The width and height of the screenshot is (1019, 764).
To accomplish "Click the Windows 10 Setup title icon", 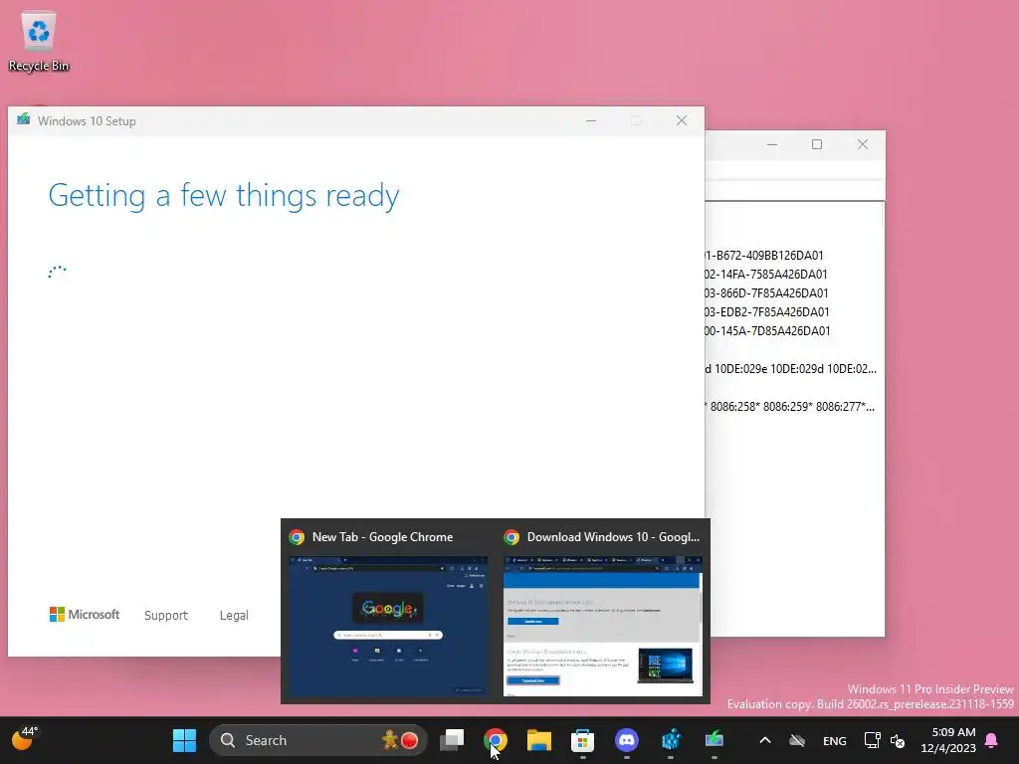I will click(24, 119).
